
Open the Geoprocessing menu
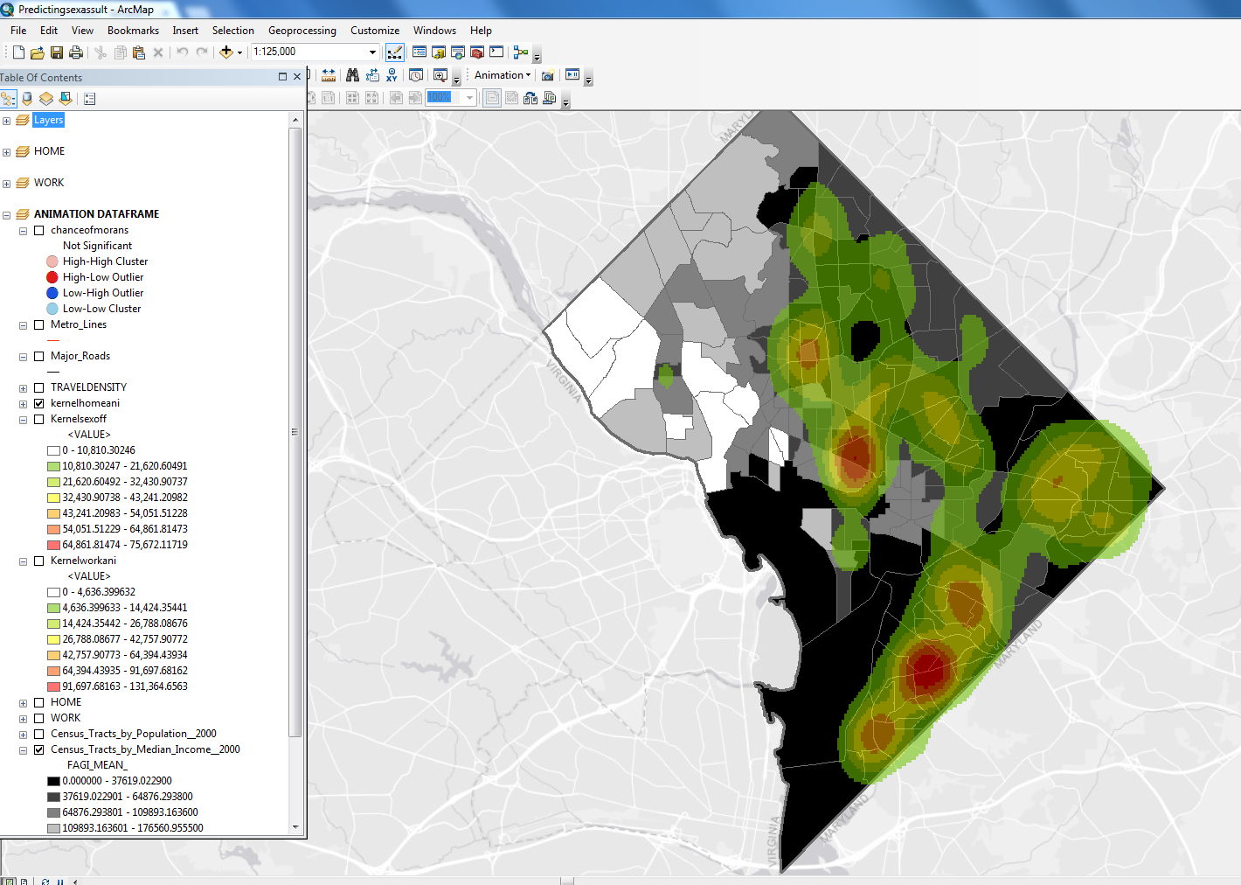tap(302, 31)
